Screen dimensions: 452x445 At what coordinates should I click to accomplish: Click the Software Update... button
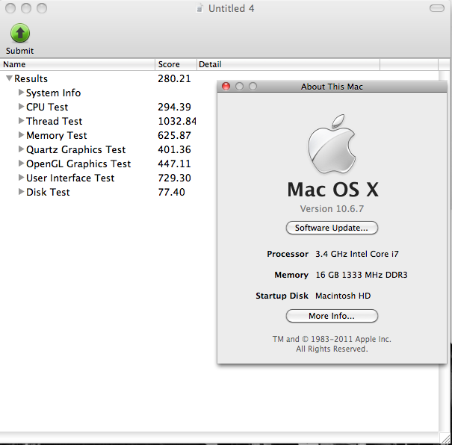[x=332, y=228]
